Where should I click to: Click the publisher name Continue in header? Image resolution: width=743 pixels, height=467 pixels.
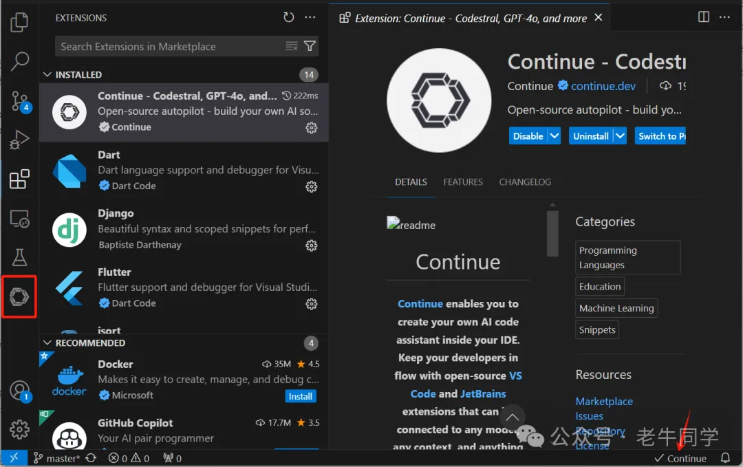click(x=530, y=86)
